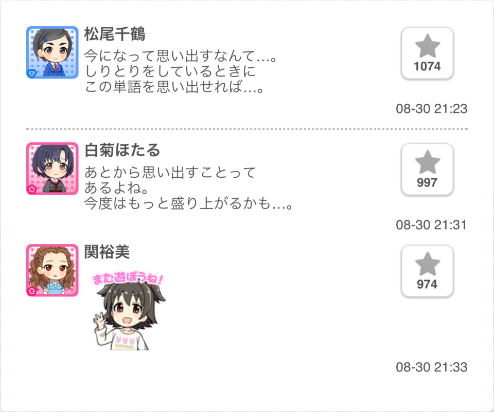Open 関裕美's curly-haired avatar icon
Viewport: 494px width, 412px height.
pyautogui.click(x=52, y=270)
